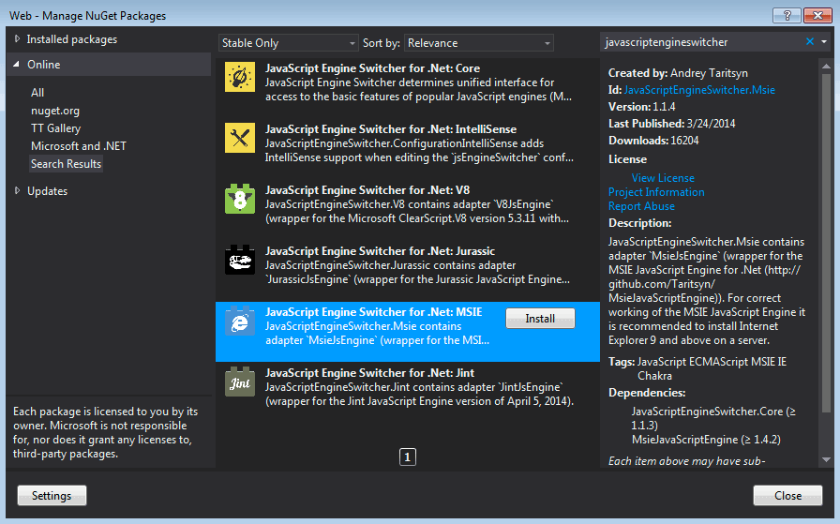Open the Settings dialog

(52, 496)
